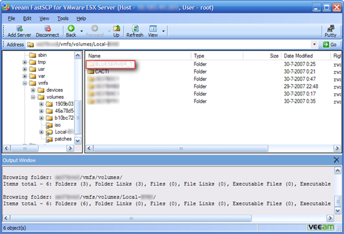The width and height of the screenshot is (344, 234).
Task: Collapse the vmfs tree node
Action: (x=25, y=83)
